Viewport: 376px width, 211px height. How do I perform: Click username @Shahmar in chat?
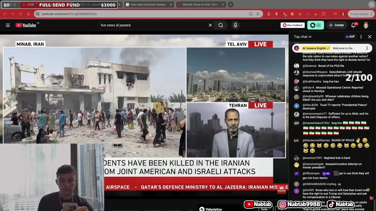coord(310,66)
